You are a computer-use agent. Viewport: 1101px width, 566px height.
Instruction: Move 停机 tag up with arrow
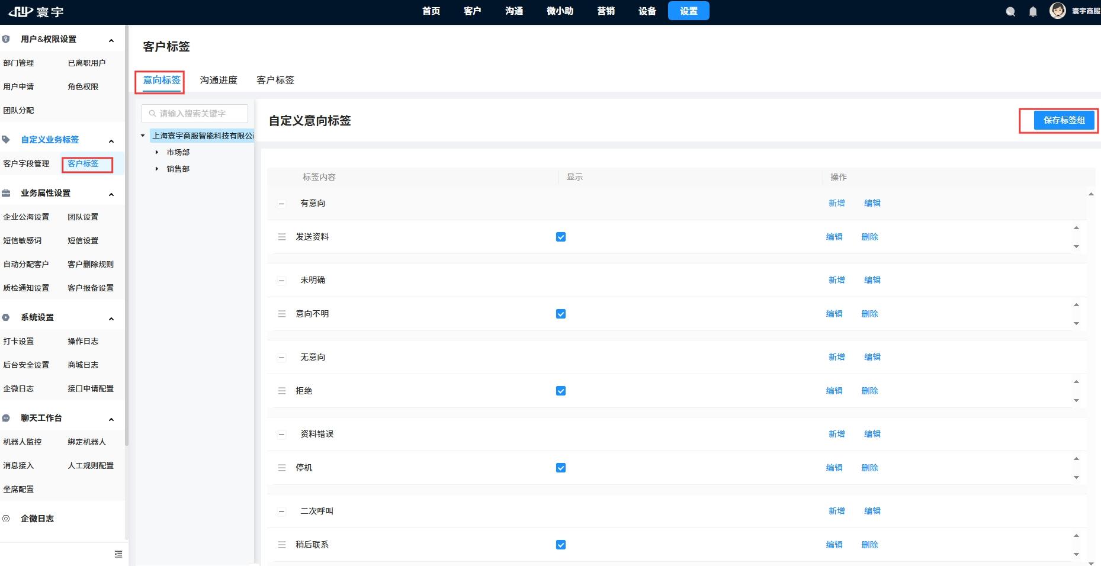(x=1076, y=459)
